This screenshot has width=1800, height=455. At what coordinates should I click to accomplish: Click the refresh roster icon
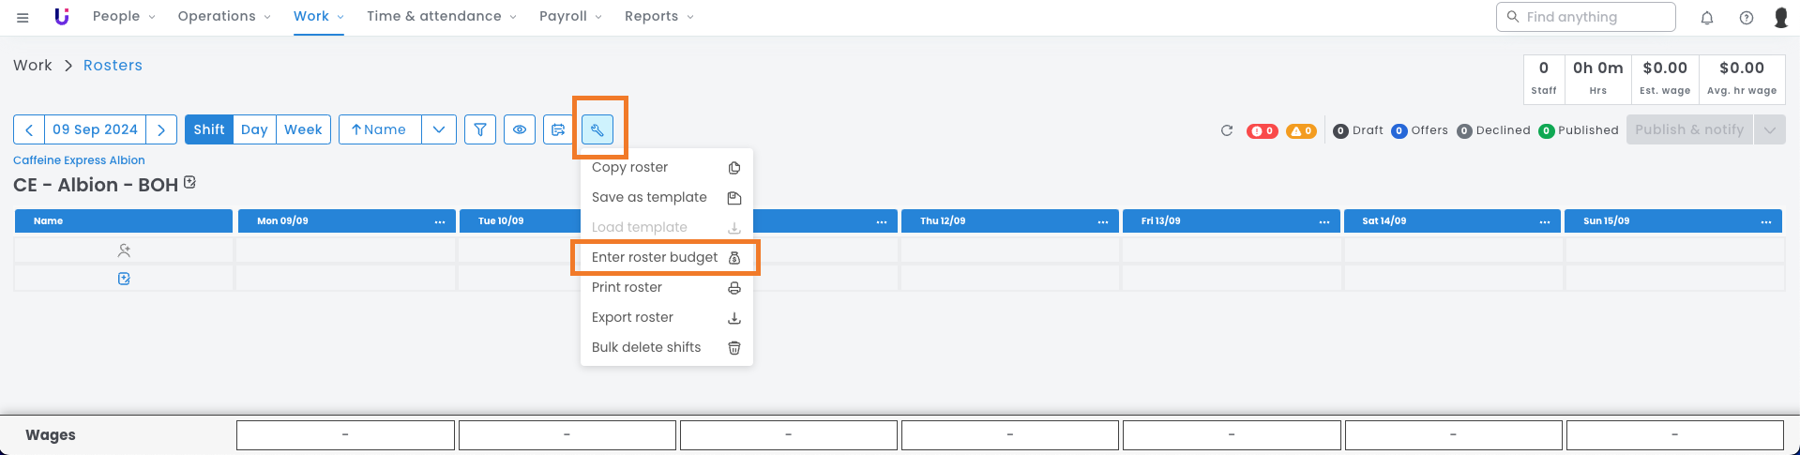pyautogui.click(x=1226, y=130)
